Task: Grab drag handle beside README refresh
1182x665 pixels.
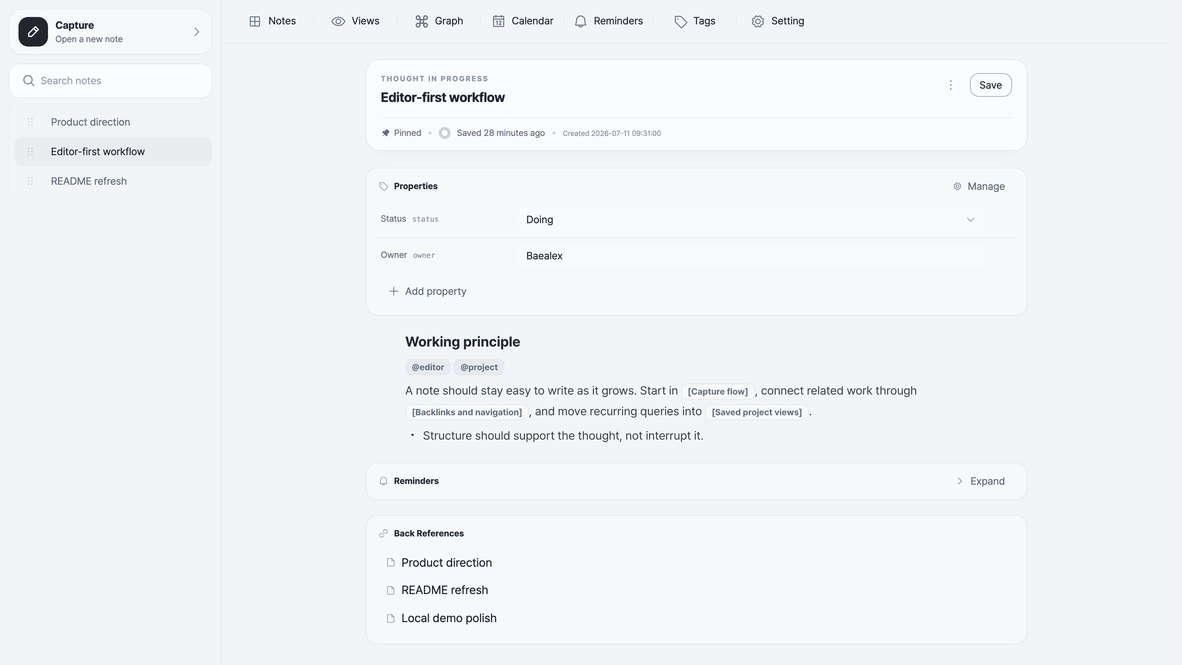Action: click(30, 181)
